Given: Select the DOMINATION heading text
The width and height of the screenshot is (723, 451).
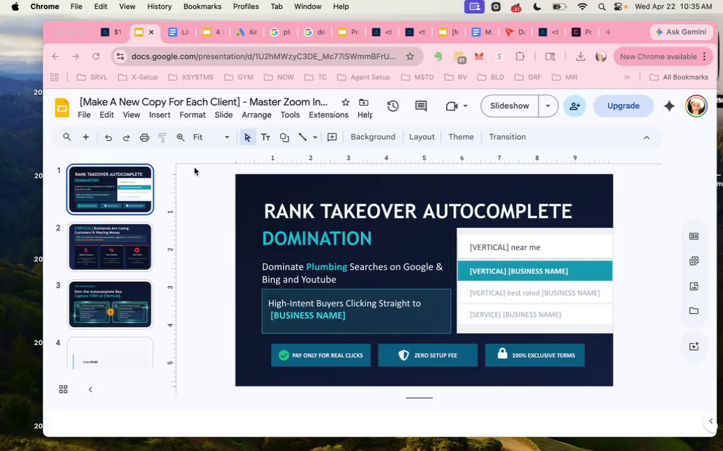Looking at the screenshot, I should coord(317,239).
